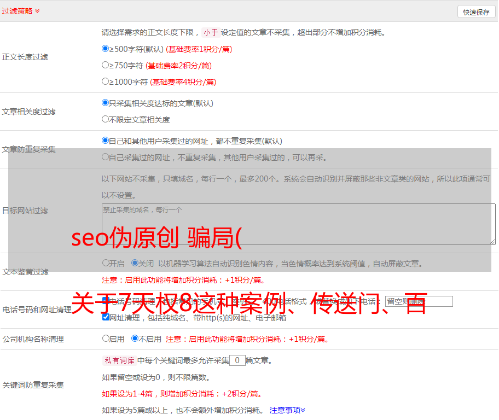
Task: Select 启用 for 公司机构名称清理
Action: tap(106, 338)
